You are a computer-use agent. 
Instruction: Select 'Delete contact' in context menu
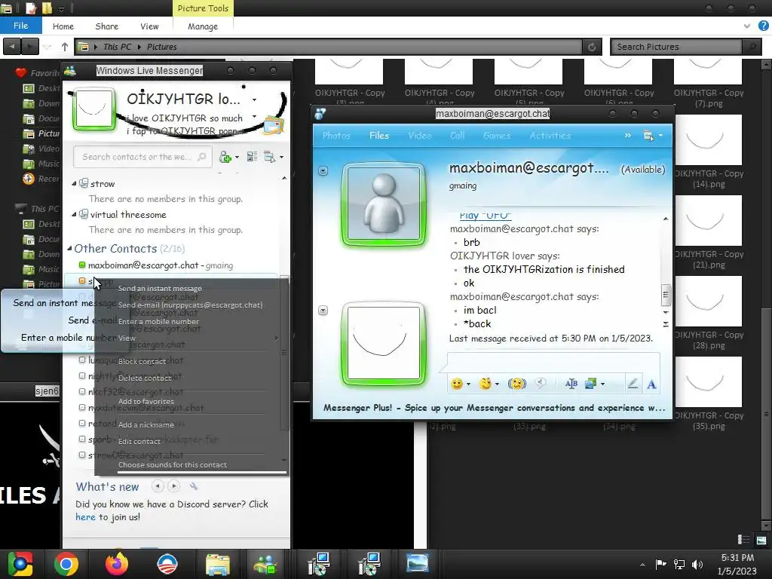point(145,378)
